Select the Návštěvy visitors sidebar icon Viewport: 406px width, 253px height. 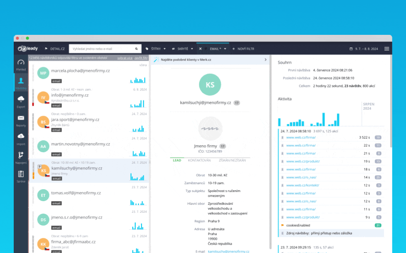coord(21,83)
